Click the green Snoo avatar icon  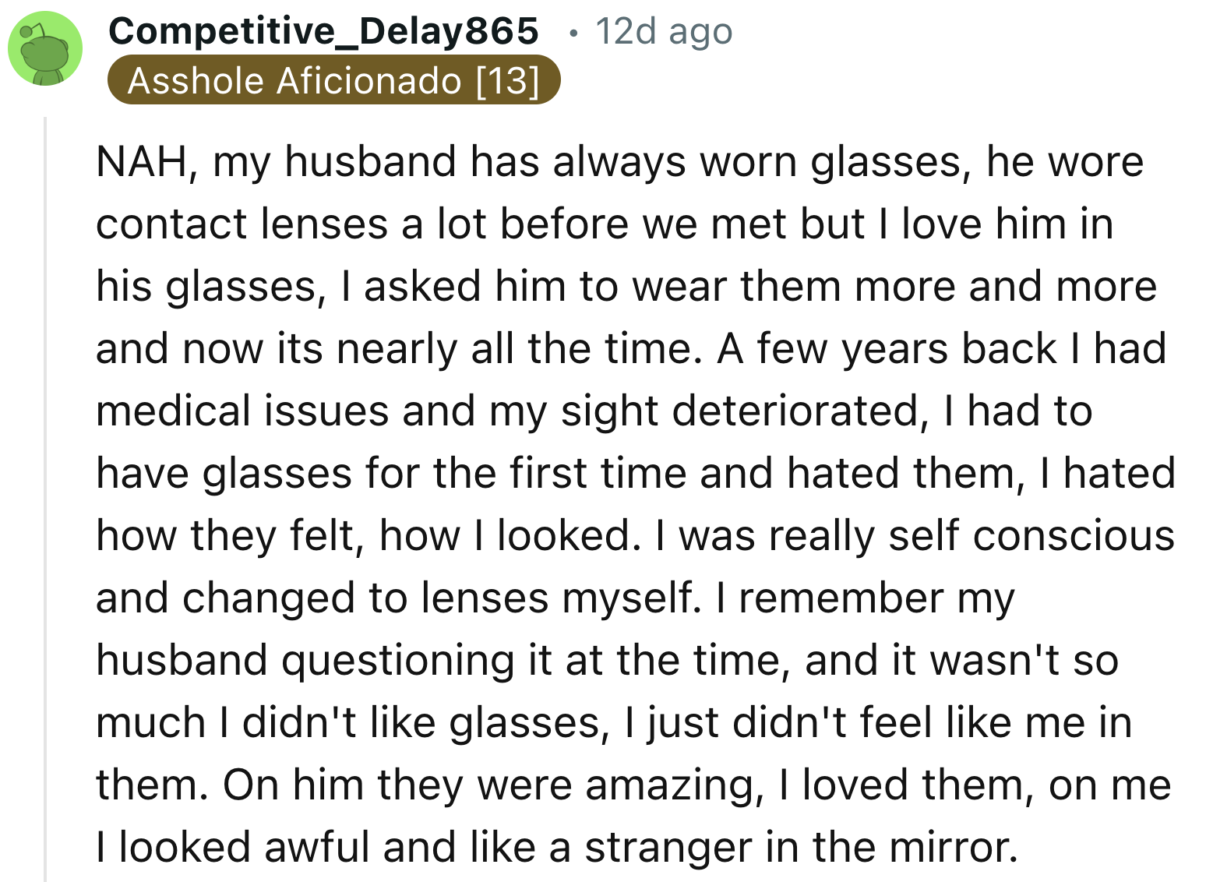(45, 50)
